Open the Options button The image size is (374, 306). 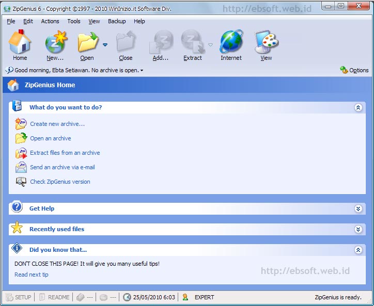coord(354,70)
